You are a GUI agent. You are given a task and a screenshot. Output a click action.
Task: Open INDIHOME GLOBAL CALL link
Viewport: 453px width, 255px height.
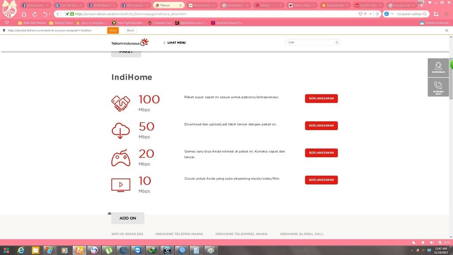click(x=302, y=234)
